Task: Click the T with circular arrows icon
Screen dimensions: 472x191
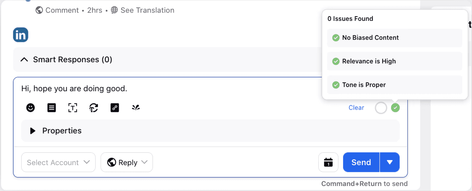Action: [94, 107]
